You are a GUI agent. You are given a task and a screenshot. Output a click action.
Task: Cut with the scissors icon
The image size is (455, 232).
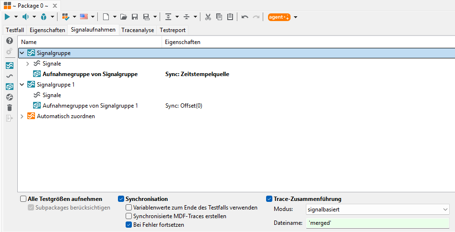(208, 17)
